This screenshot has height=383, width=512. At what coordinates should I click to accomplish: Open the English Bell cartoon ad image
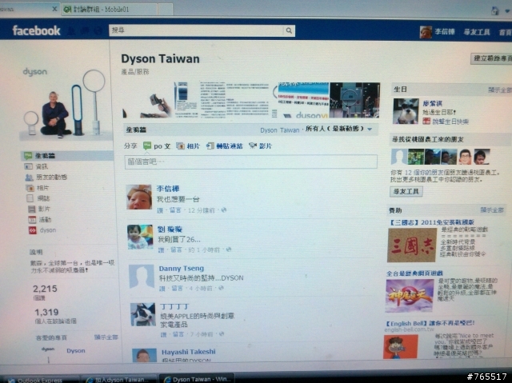(400, 347)
